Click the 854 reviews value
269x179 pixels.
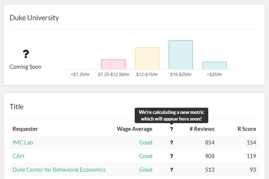(x=210, y=143)
